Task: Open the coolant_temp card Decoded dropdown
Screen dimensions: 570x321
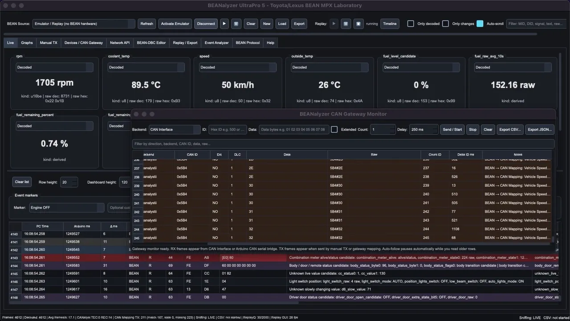Action: (147, 67)
